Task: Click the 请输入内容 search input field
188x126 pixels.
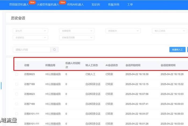Action: 31,50
